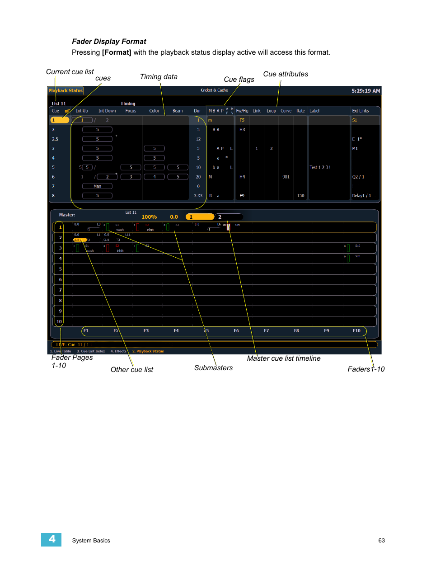Click the GM grandmaster fader indicator

coord(229,227)
